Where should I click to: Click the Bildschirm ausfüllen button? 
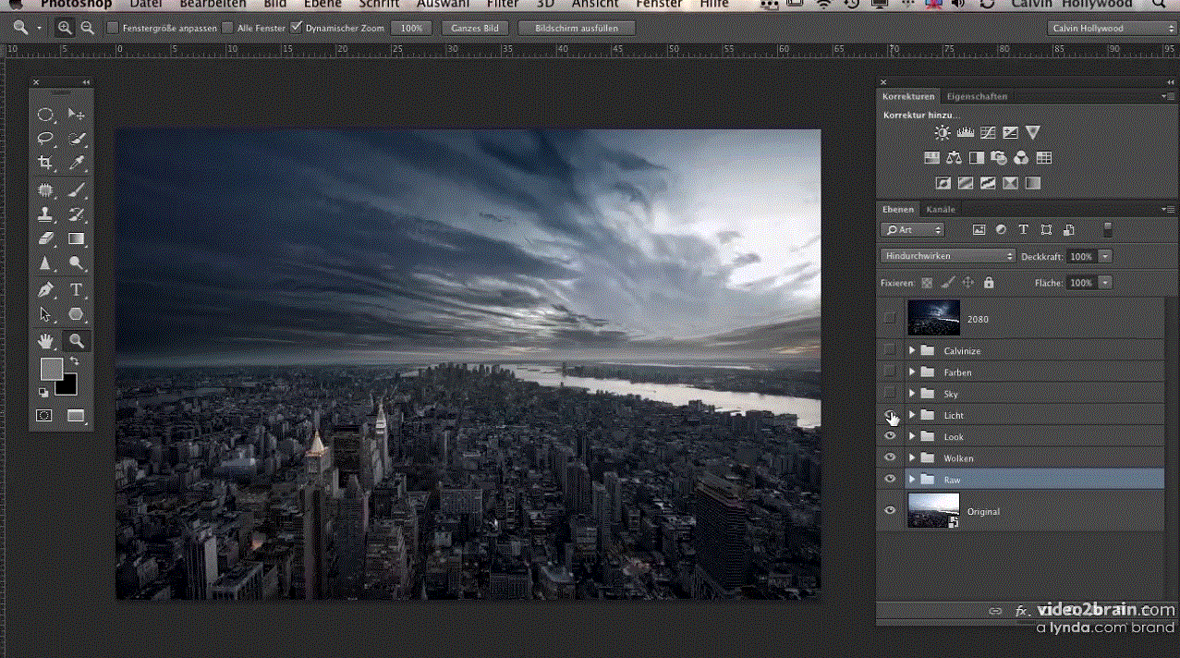coord(576,28)
